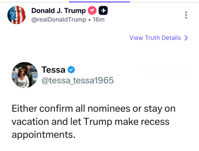199x151 pixels.
Task: Select the gray inactive tab line left of indicator
Action: tap(34, 2)
